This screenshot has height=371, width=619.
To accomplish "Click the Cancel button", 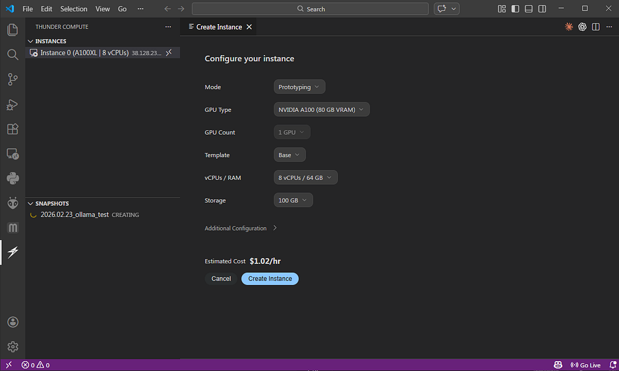I will 221,279.
